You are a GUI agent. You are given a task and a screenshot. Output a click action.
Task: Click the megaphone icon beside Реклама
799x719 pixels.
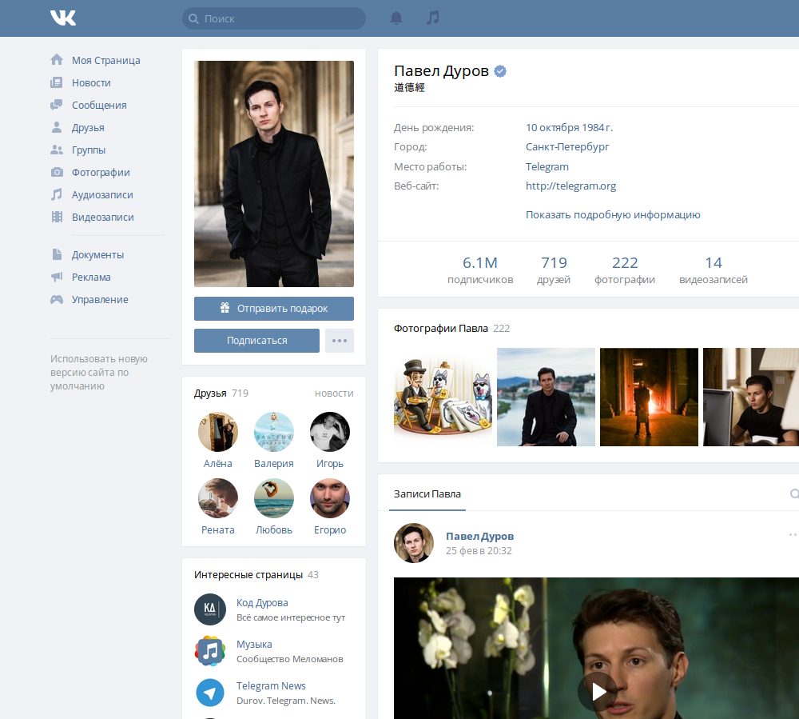coord(57,277)
